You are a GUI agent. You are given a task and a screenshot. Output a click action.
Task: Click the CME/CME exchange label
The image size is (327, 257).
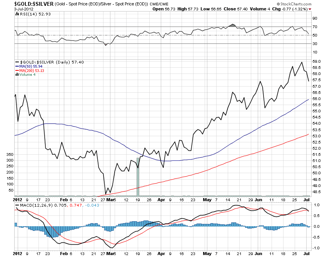[x=159, y=4]
